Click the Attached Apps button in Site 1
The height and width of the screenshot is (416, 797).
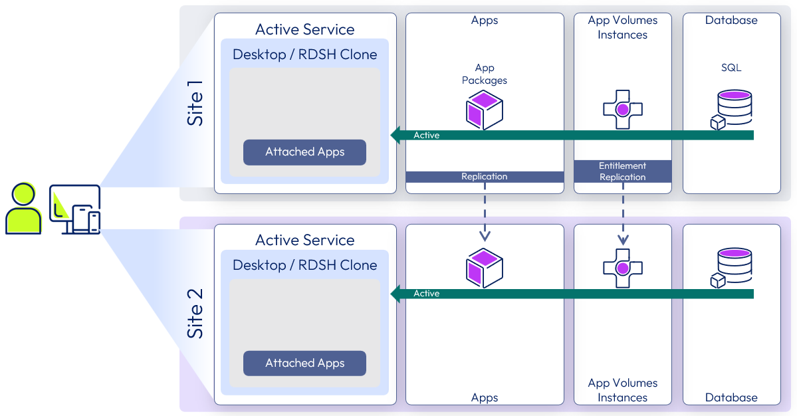[304, 152]
